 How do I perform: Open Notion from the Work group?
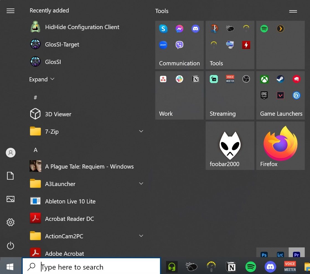[196, 79]
